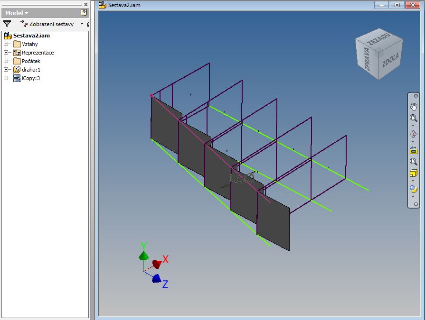
Task: Click the Zoom tool just below Pan hand
Action: click(413, 118)
